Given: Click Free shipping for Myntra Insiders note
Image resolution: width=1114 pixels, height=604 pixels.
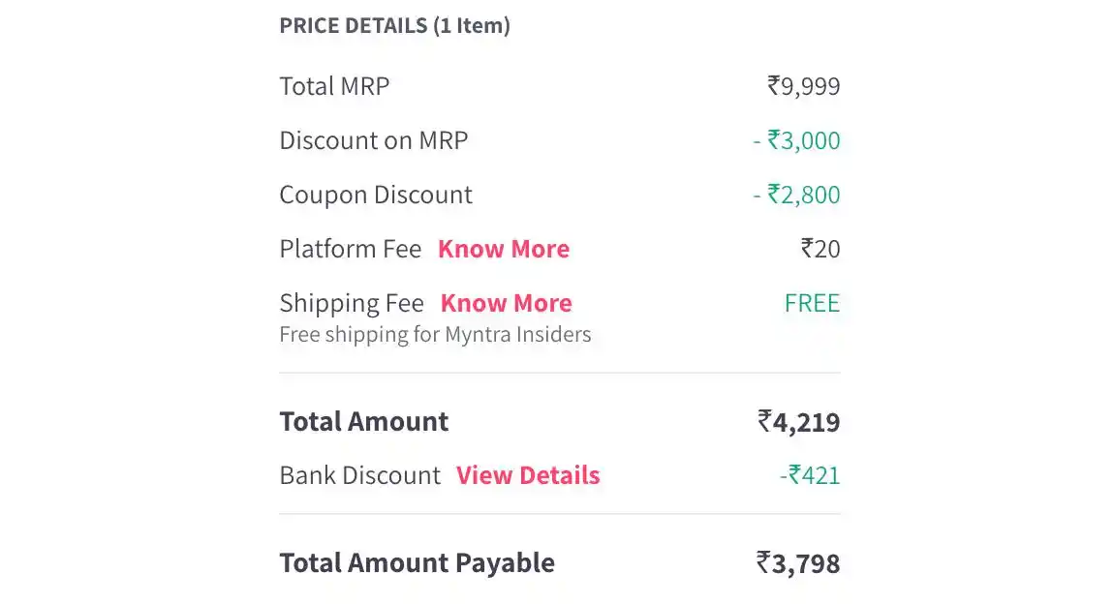Looking at the screenshot, I should tap(435, 334).
